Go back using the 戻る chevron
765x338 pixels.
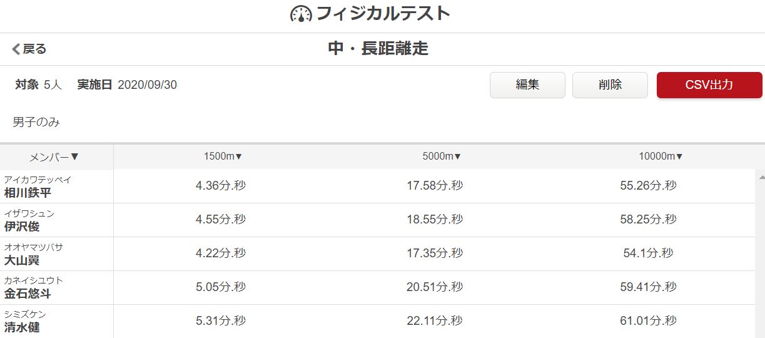pos(29,49)
